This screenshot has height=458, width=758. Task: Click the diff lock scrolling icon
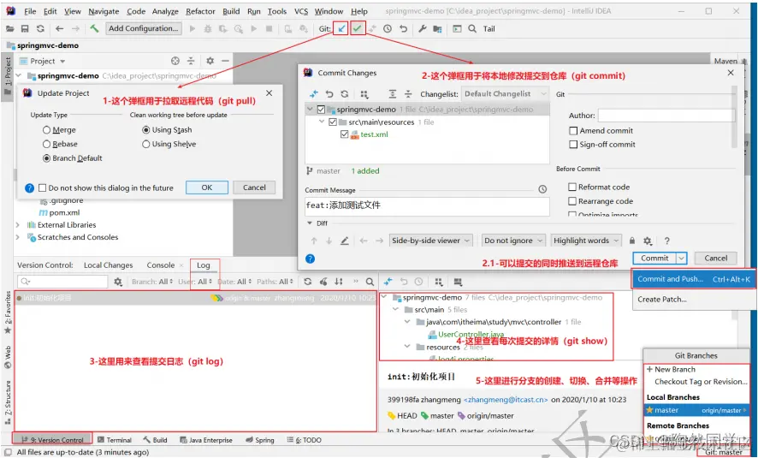point(632,241)
